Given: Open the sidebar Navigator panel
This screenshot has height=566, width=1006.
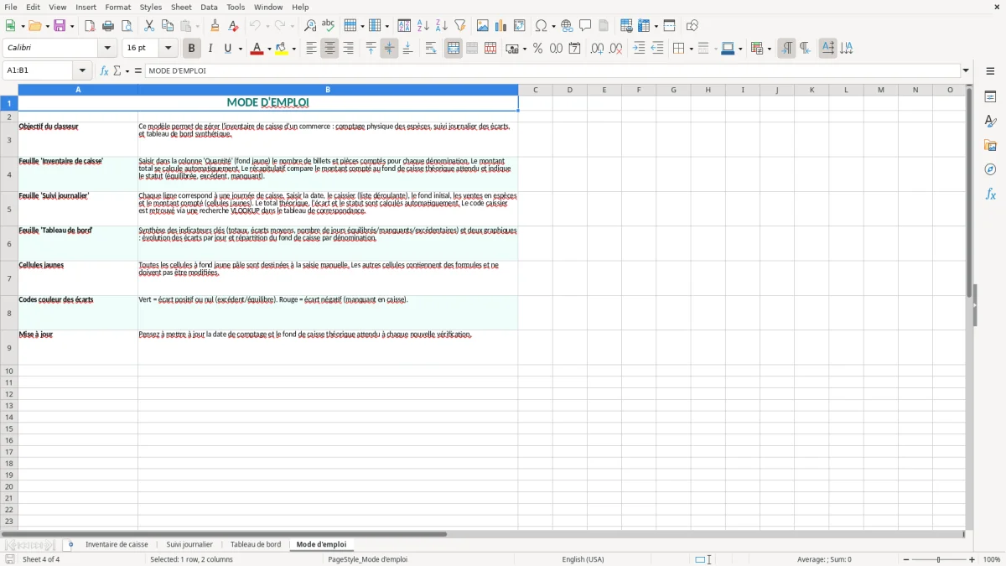Looking at the screenshot, I should pos(990,169).
